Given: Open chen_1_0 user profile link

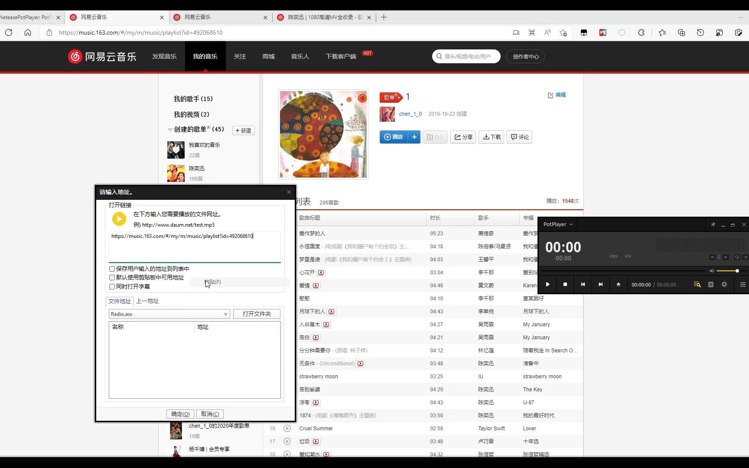Looking at the screenshot, I should (x=410, y=114).
